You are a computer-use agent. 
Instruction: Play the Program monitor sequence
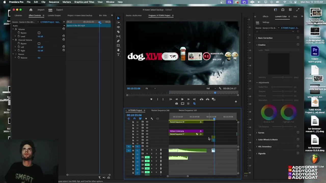182,99
